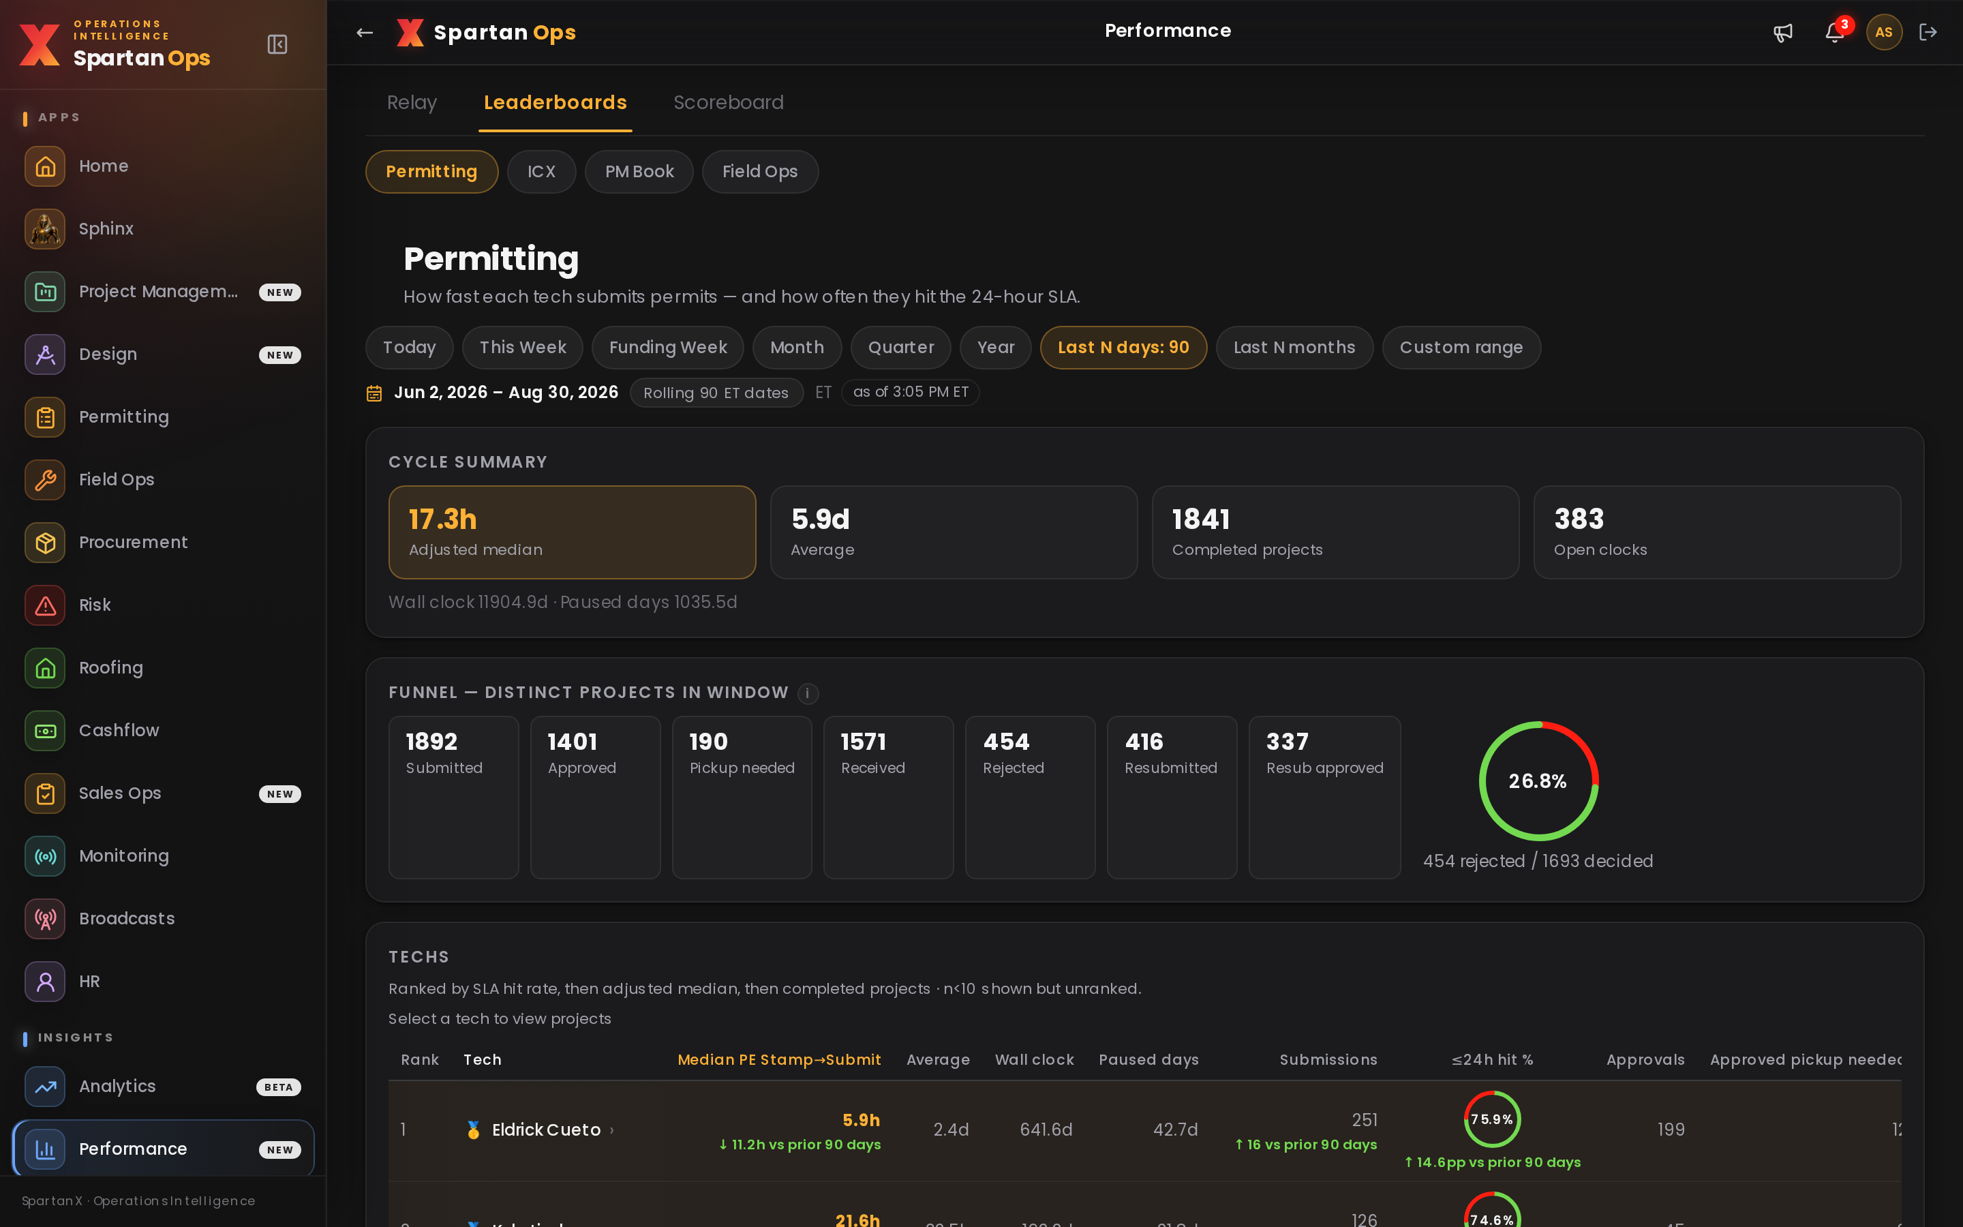
Task: Open Sphinx app icon
Action: coord(44,228)
